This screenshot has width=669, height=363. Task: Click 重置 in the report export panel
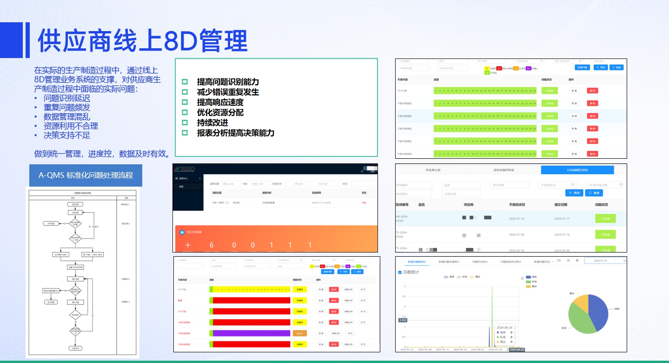(593, 193)
